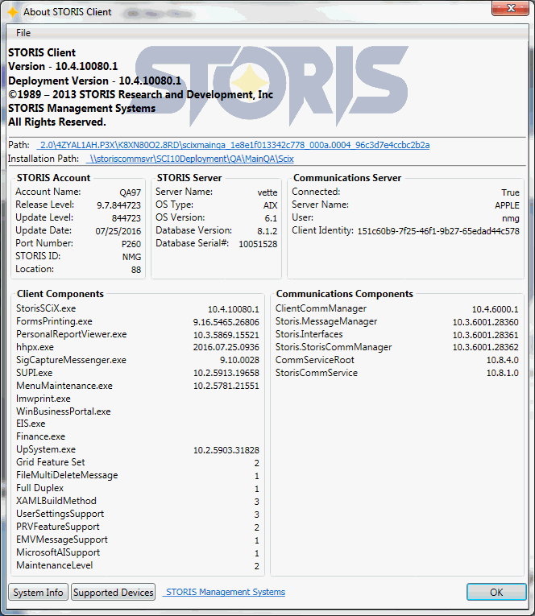This screenshot has height=616, width=535.
Task: Confirm the dialog with the OK button
Action: point(496,592)
